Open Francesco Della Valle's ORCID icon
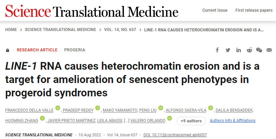276x139 pixels. (58, 108)
